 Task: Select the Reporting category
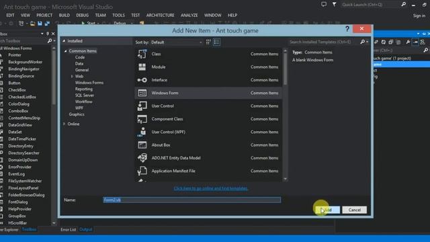pyautogui.click(x=83, y=89)
